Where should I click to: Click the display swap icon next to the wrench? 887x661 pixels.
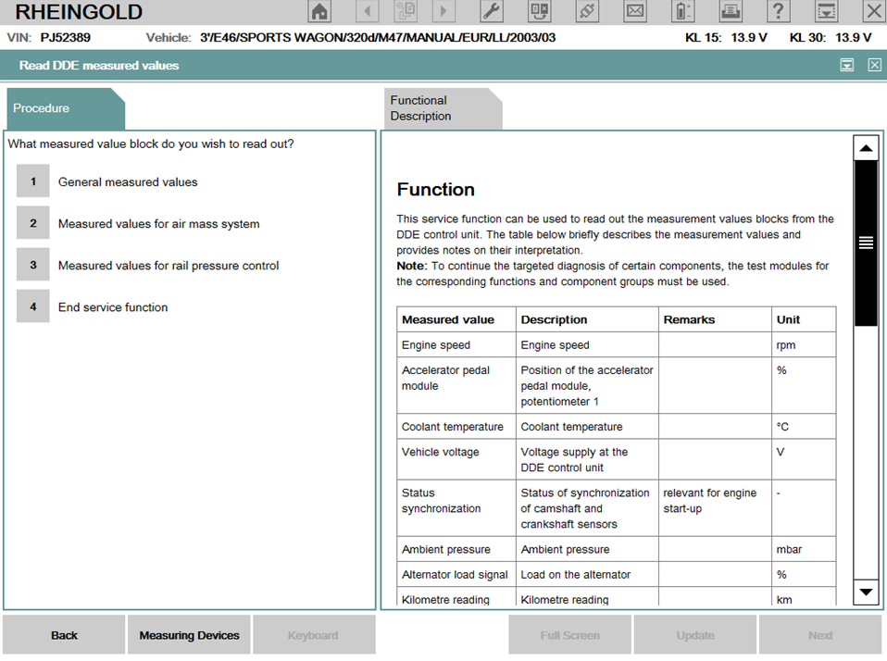(539, 12)
